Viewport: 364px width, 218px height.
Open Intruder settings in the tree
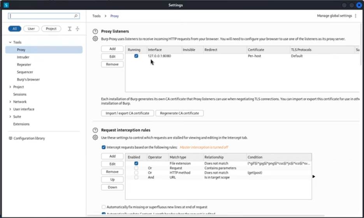coord(23,57)
